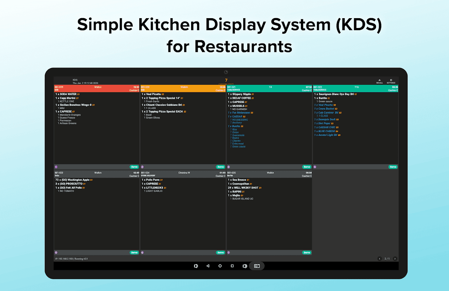Screen dimensions: 449x291
Task: Select the red 881-019 ticket header
Action: click(97, 89)
